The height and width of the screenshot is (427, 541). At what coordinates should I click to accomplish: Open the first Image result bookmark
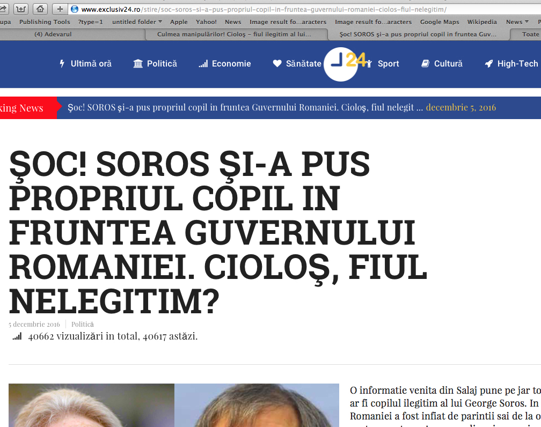tap(288, 22)
